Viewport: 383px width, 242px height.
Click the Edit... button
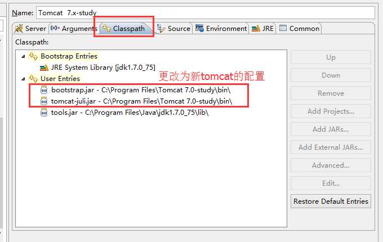(x=331, y=183)
